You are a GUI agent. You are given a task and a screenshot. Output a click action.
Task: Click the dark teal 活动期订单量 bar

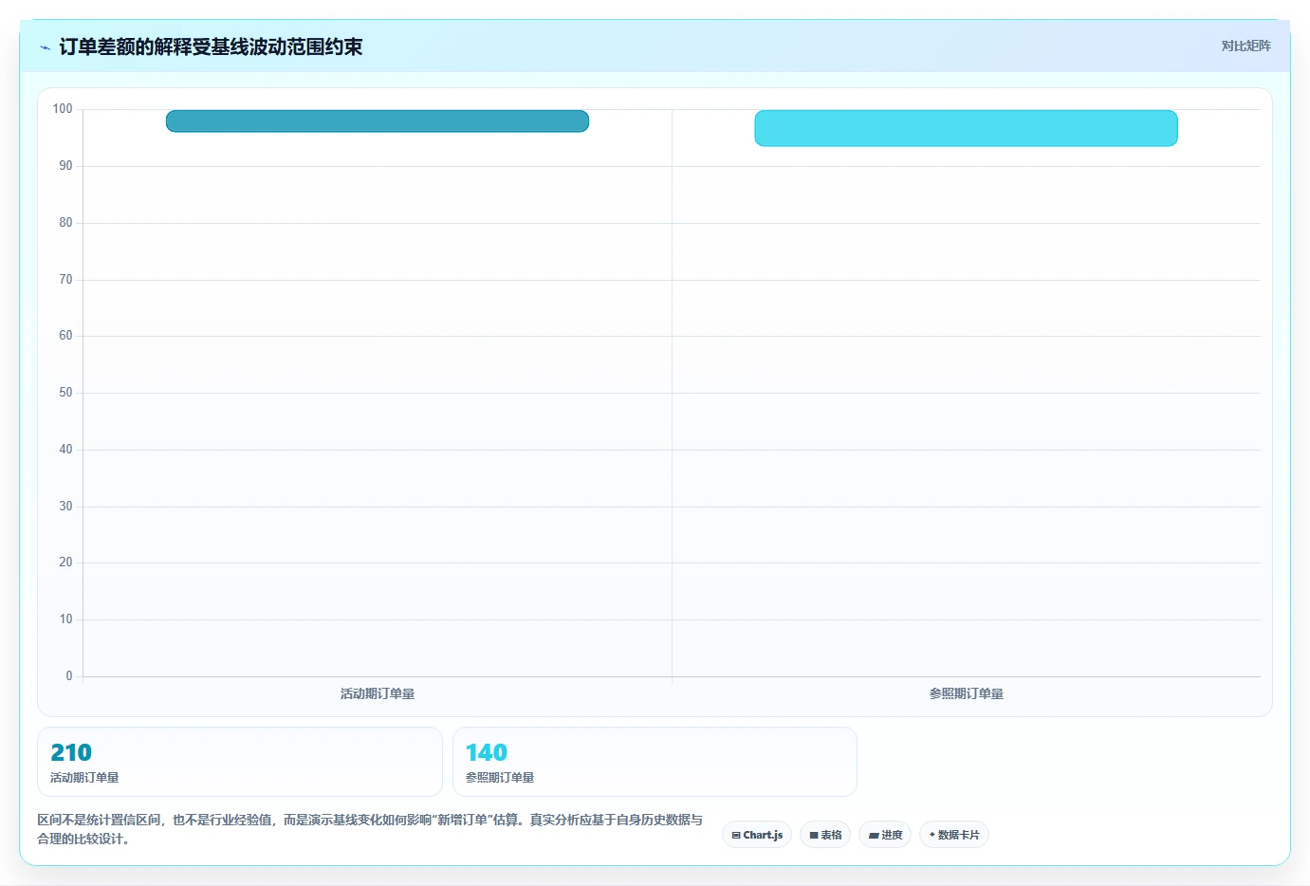[x=378, y=121]
